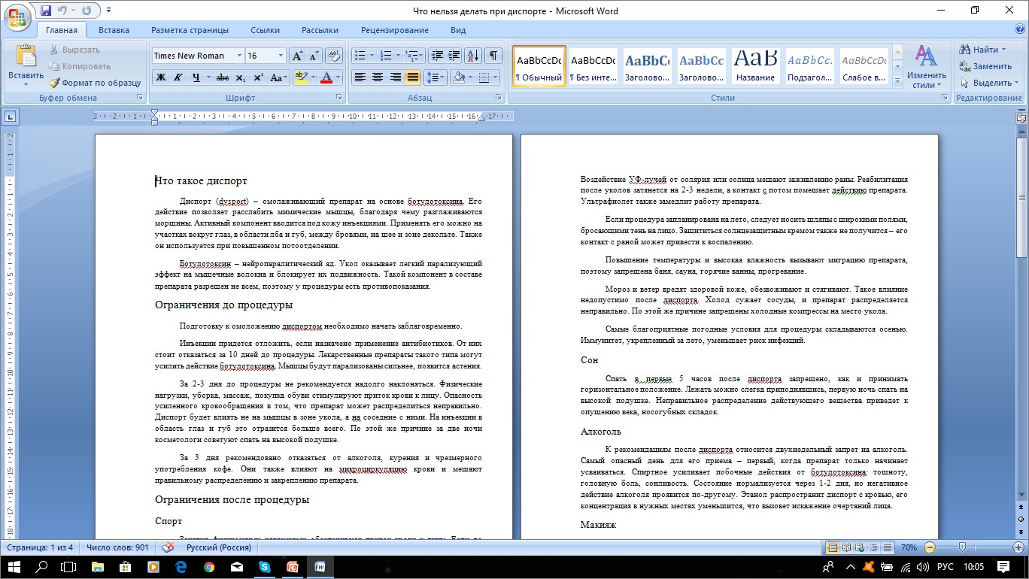Toggle justified text alignment

click(413, 77)
